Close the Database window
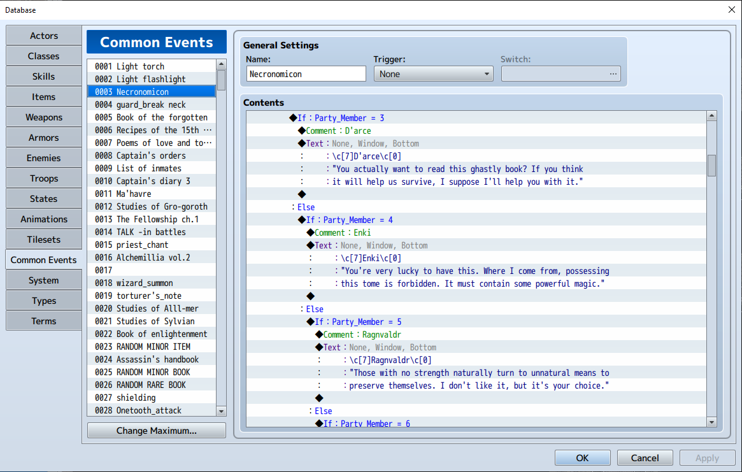Image resolution: width=742 pixels, height=472 pixels. [731, 10]
